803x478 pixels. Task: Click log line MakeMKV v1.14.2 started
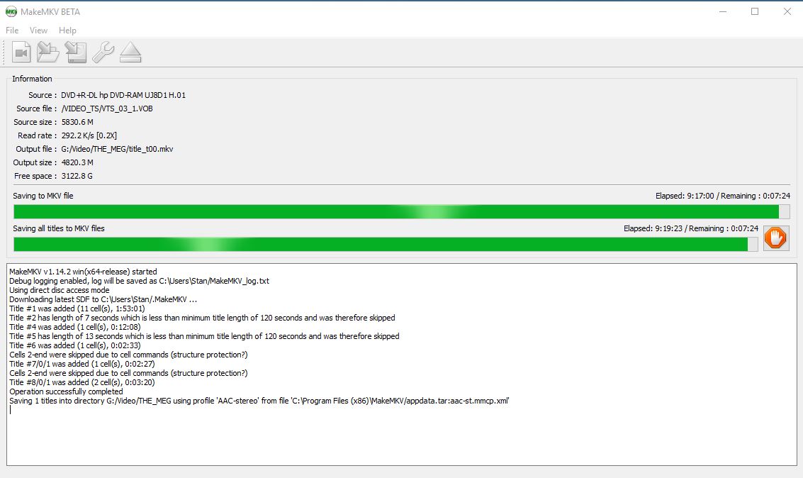83,272
